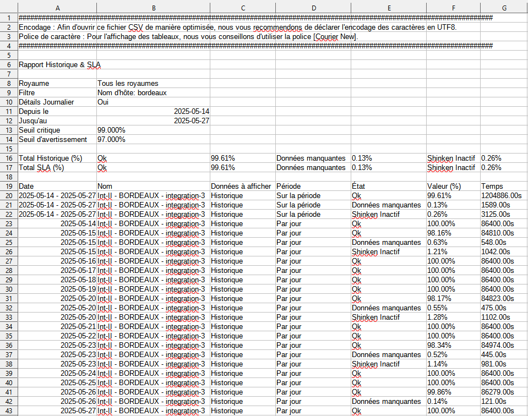Select column header G
The width and height of the screenshot is (528, 416).
point(504,7)
